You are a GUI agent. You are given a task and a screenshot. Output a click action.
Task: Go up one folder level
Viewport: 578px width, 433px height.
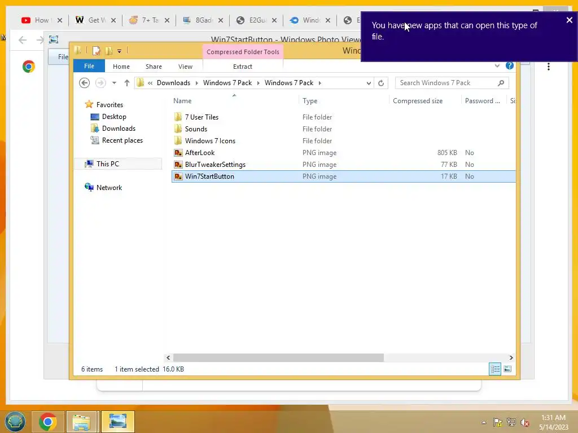[x=127, y=83]
